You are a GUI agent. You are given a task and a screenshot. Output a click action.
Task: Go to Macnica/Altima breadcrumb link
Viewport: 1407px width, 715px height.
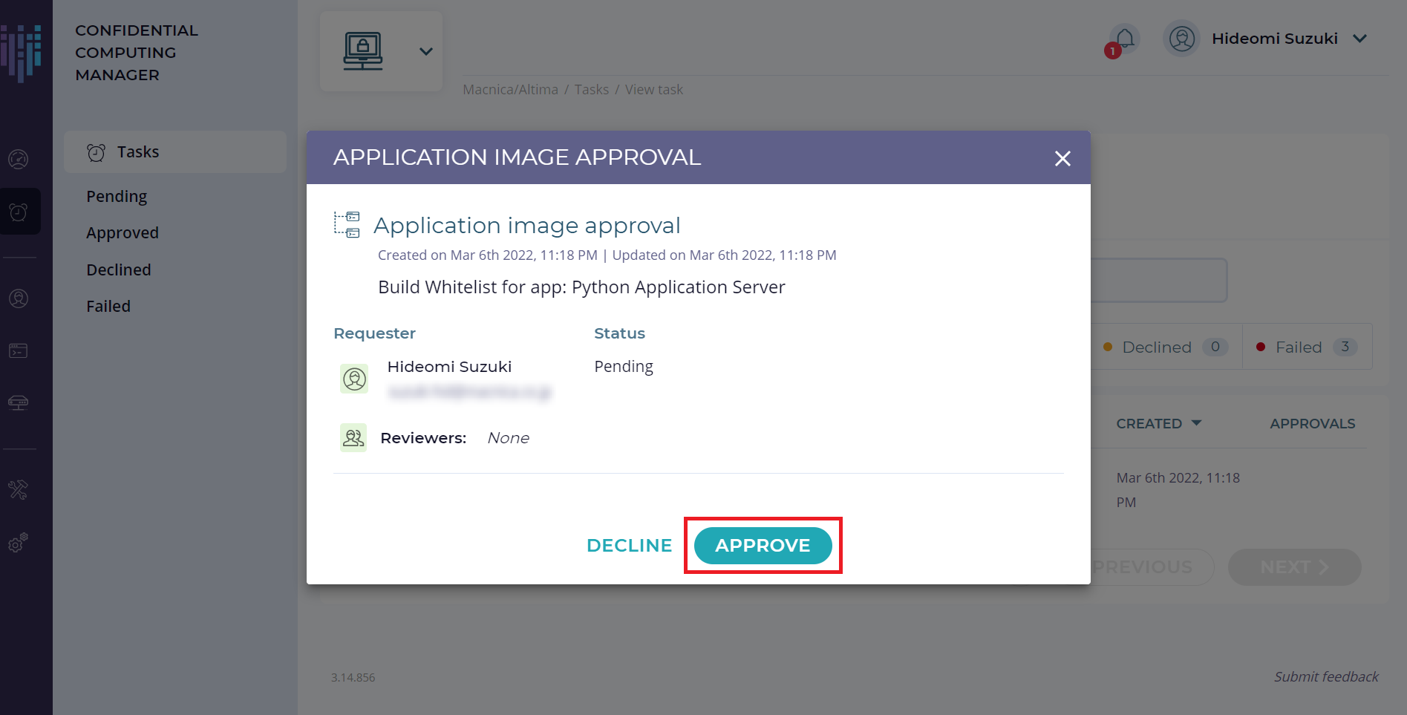pyautogui.click(x=510, y=90)
